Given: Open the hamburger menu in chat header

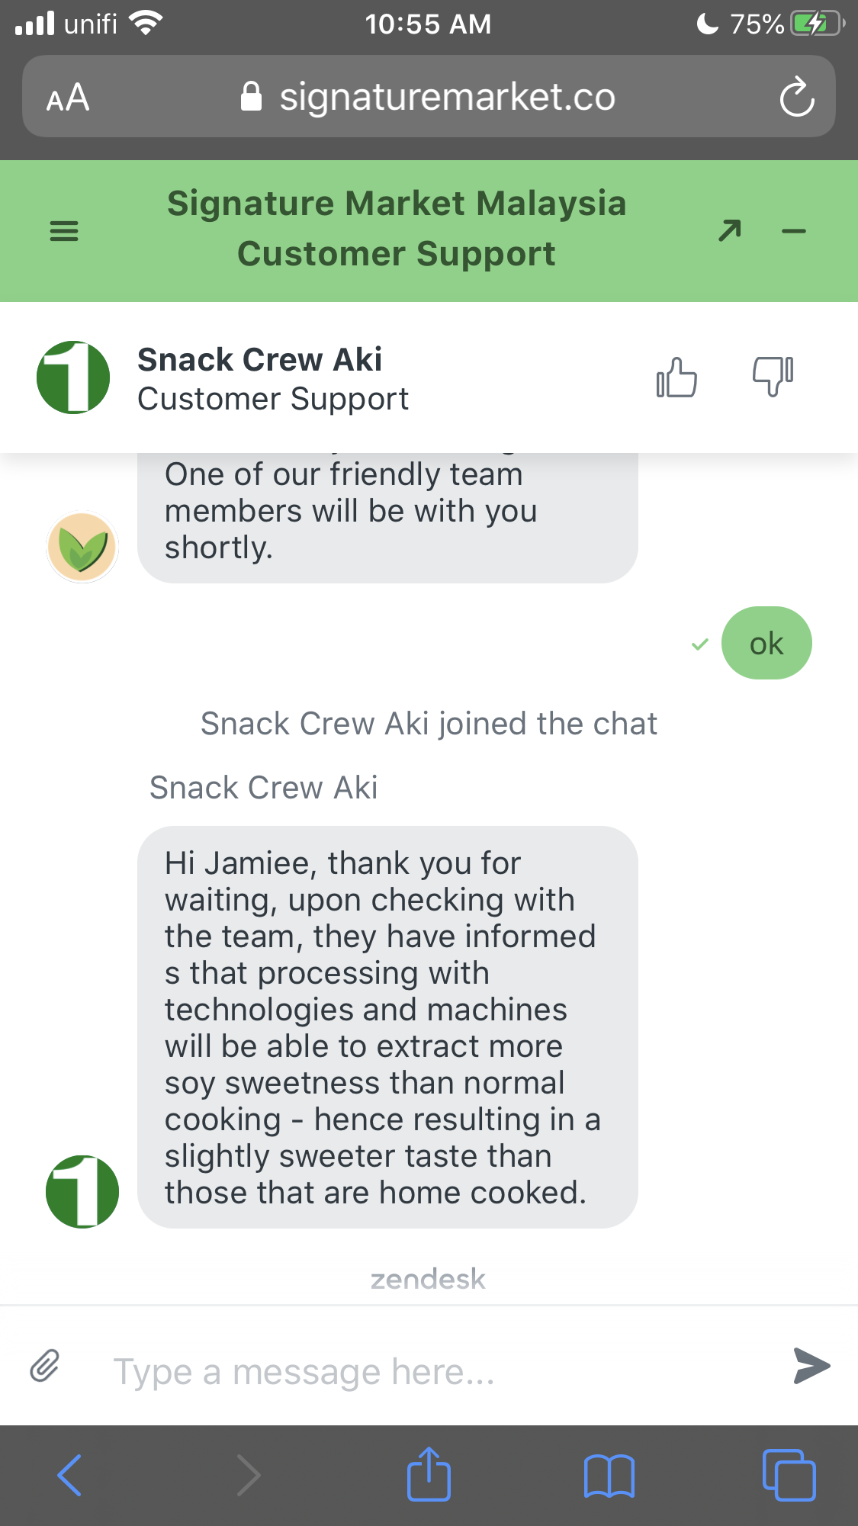Looking at the screenshot, I should pos(64,231).
